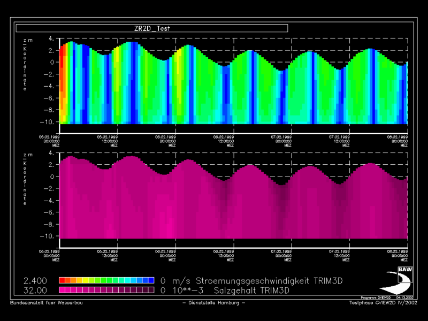Click the Bundesanstalt fuer Wasserbau footer text
428x321 pixels.
[x=47, y=303]
